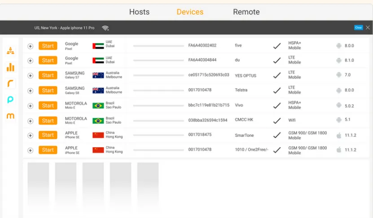Open the Remote tab
This screenshot has height=218, width=373.
coord(246,12)
